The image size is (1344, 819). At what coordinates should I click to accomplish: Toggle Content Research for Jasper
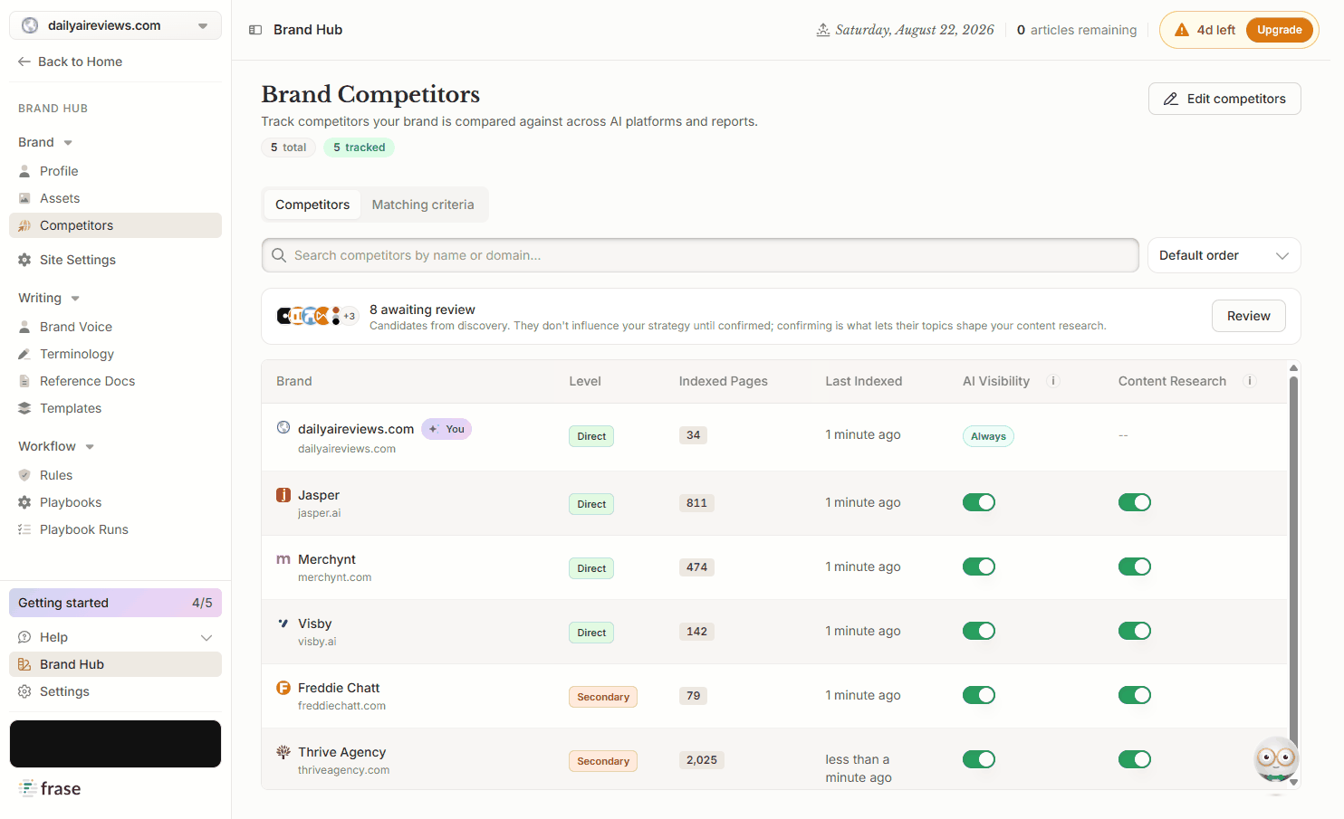click(1135, 502)
